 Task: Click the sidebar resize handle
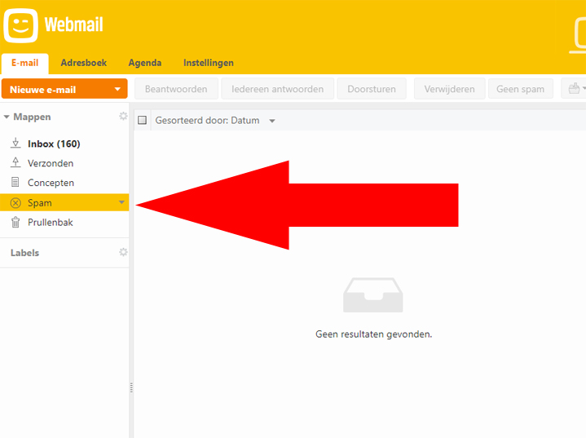point(131,388)
